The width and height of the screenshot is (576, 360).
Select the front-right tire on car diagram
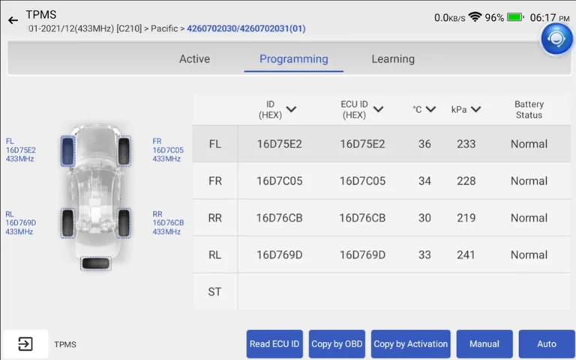point(124,150)
